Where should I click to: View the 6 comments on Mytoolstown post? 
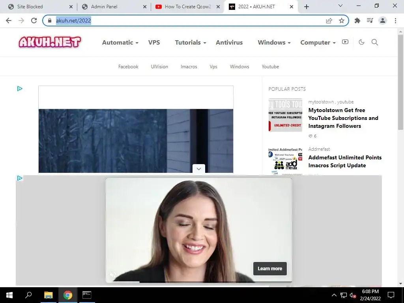pyautogui.click(x=312, y=136)
